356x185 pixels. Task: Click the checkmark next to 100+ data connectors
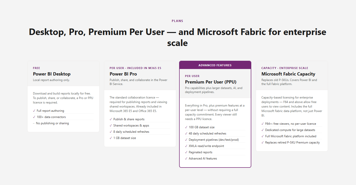(x=34, y=117)
